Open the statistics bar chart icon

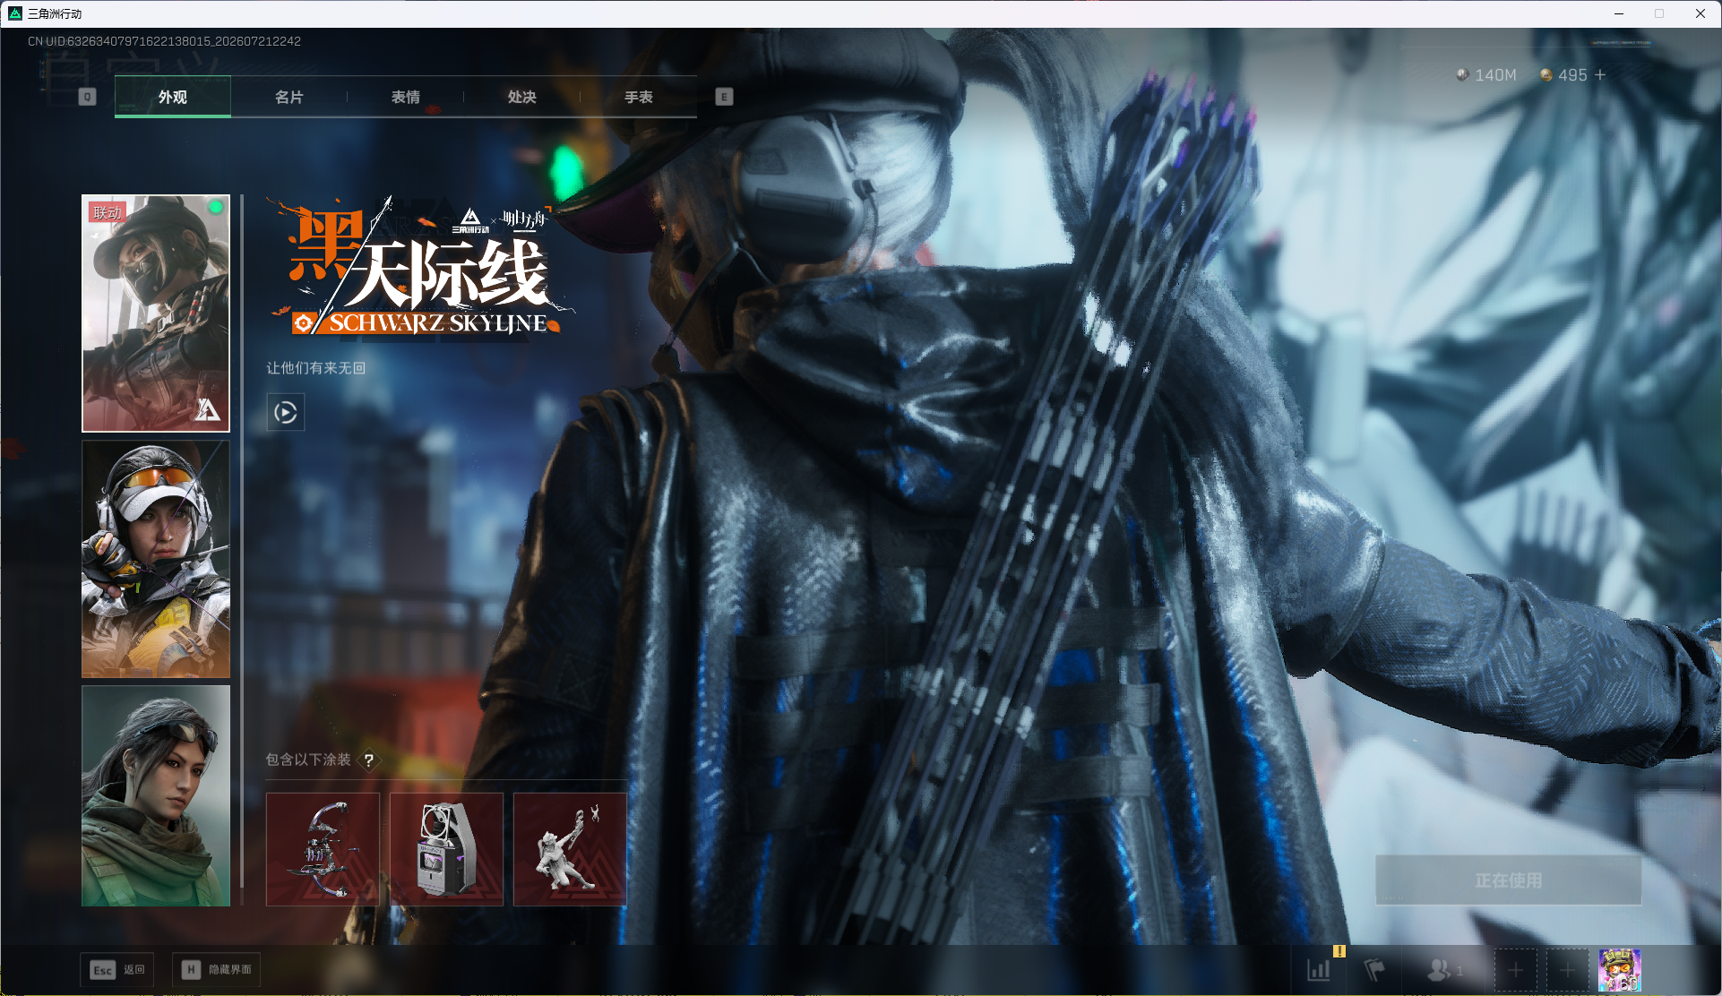(x=1319, y=969)
